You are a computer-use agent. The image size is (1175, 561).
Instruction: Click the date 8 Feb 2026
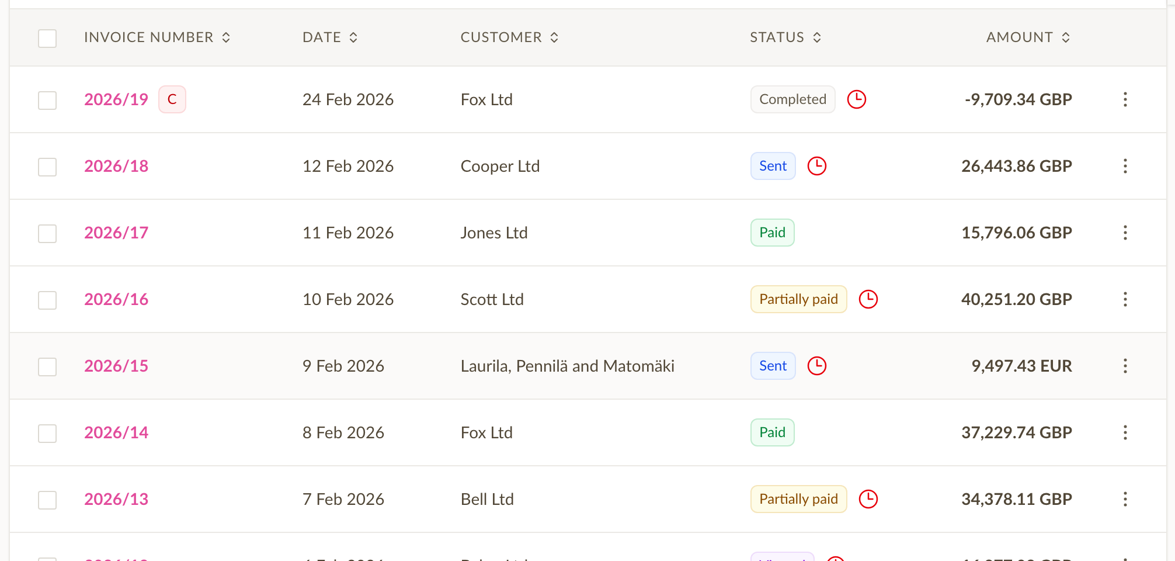(343, 432)
